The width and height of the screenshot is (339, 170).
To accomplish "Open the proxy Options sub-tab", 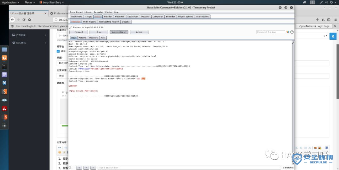I will [x=126, y=22].
